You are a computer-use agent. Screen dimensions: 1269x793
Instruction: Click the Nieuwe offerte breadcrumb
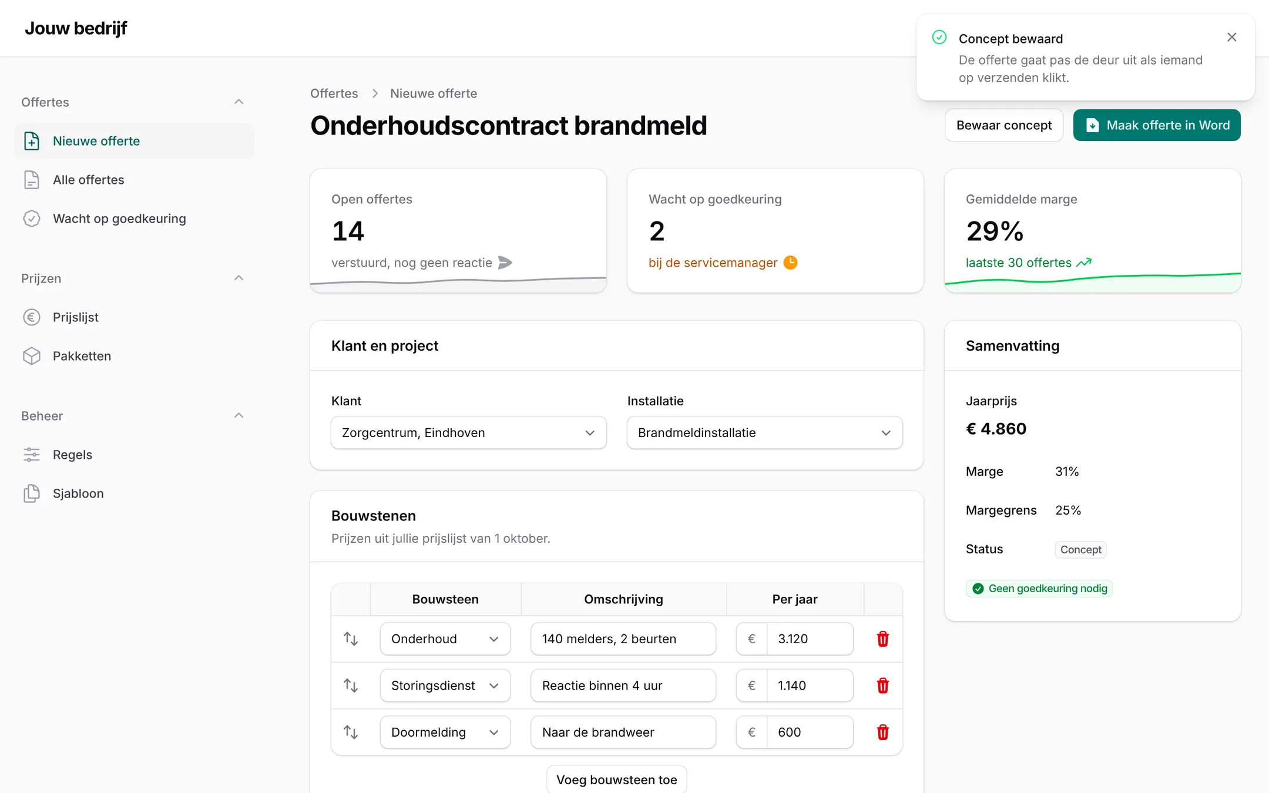tap(434, 93)
